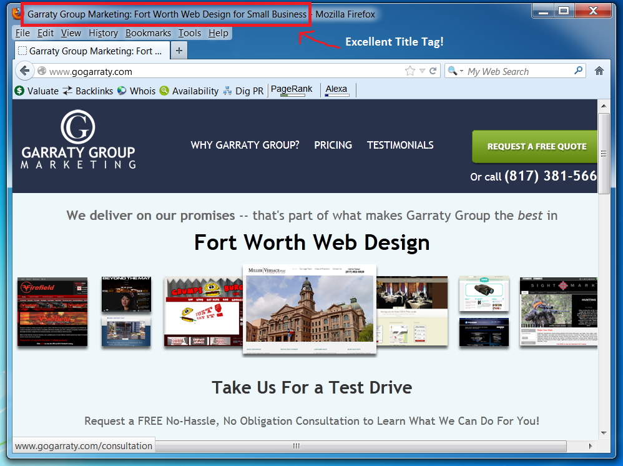623x466 pixels.
Task: Click the vertical scrollbar down arrow
Action: click(x=604, y=433)
